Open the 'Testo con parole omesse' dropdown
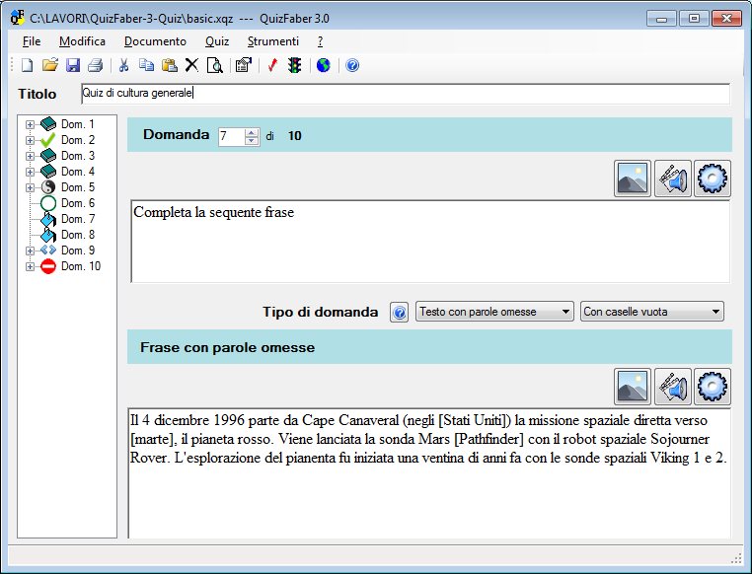This screenshot has width=752, height=574. pyautogui.click(x=494, y=312)
